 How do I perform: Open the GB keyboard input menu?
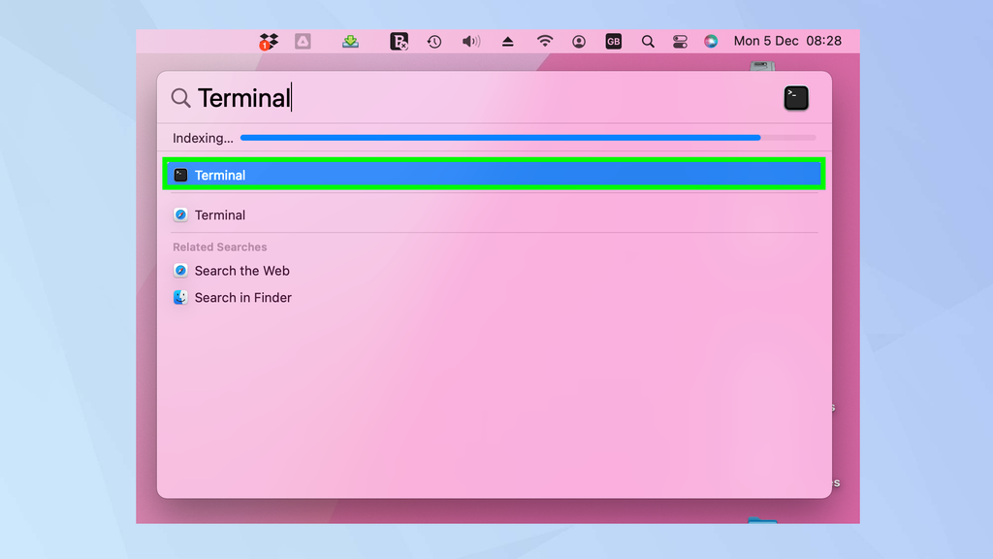pos(614,41)
